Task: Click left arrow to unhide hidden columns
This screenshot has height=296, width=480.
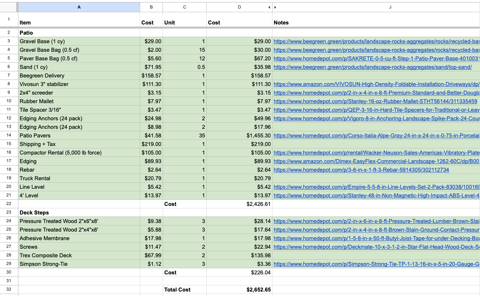Action: click(x=269, y=7)
